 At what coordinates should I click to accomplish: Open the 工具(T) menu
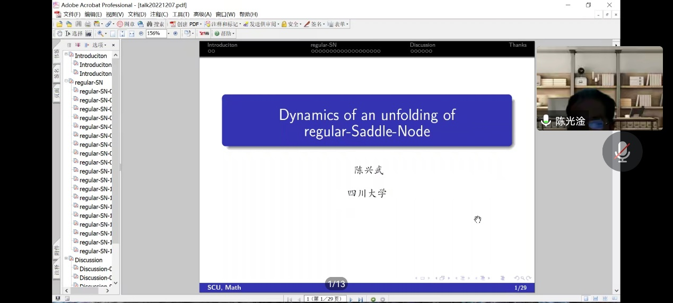click(180, 14)
